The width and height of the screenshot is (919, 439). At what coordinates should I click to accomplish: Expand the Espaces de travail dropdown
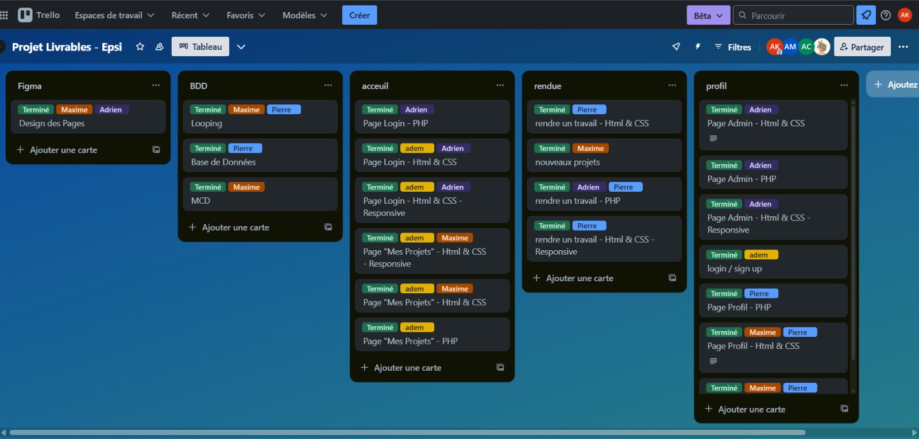click(x=114, y=15)
